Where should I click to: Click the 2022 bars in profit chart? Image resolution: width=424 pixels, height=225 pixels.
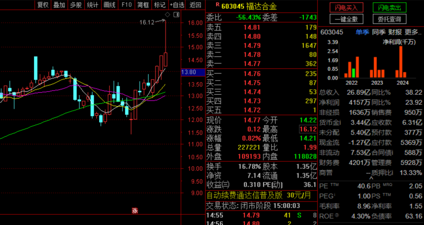[x=351, y=67]
